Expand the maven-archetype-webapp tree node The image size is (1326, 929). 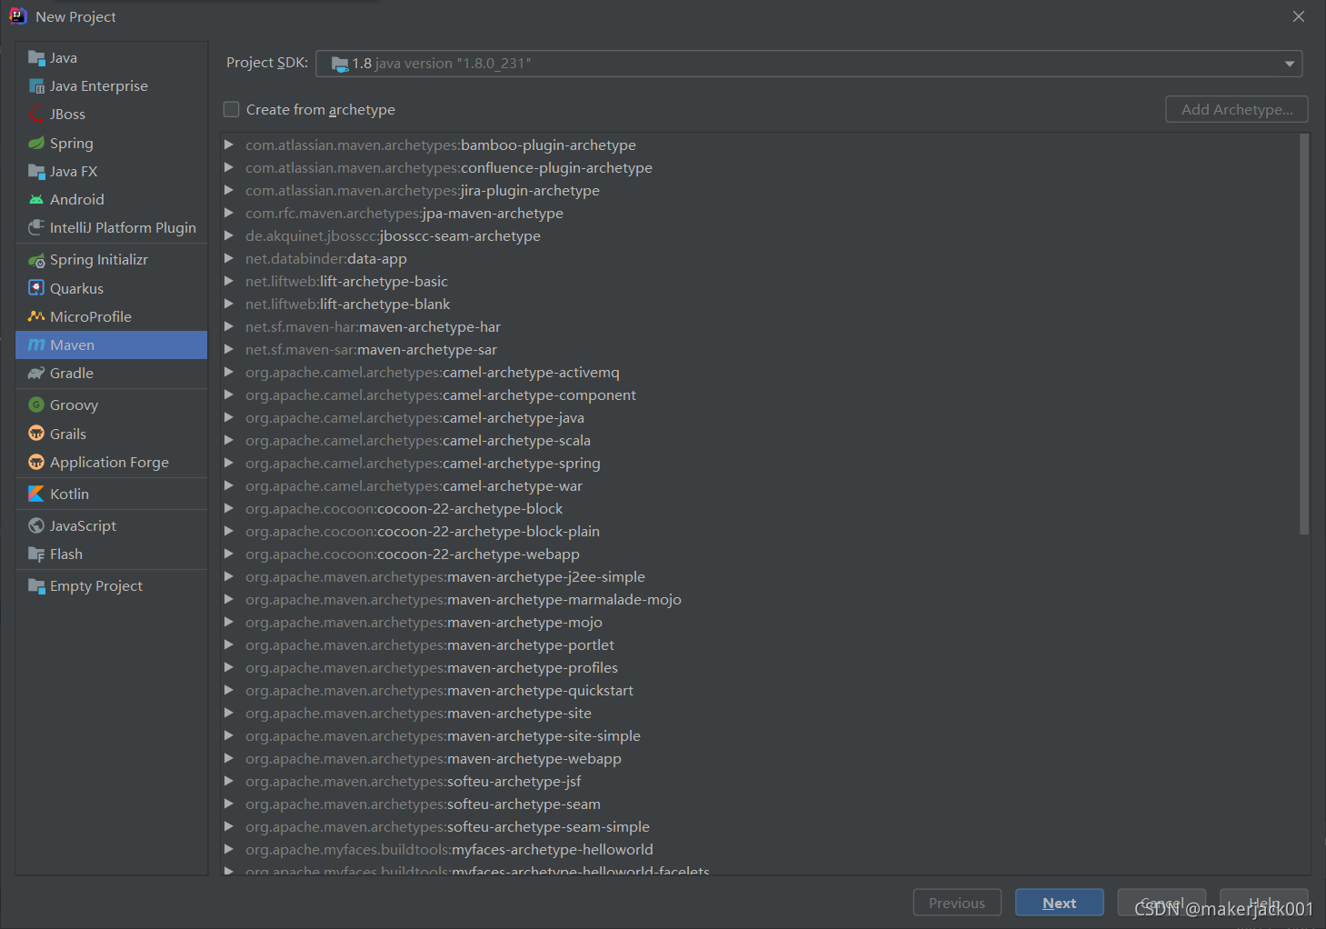229,758
